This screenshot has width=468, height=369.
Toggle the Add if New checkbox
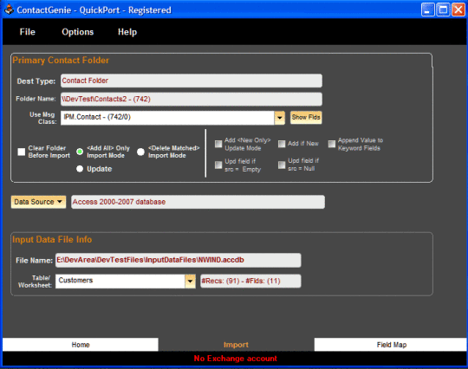pyautogui.click(x=282, y=144)
